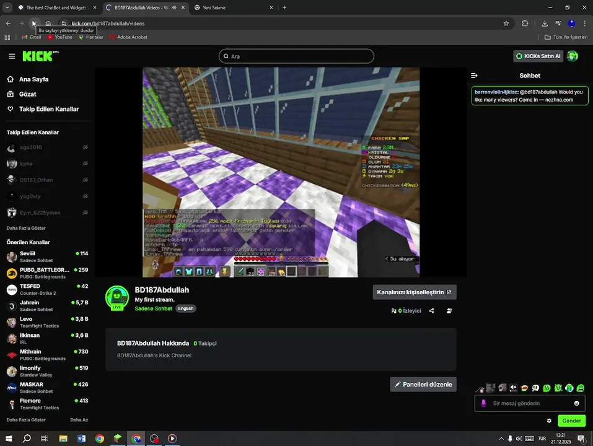Send the message with Gönder
The height and width of the screenshot is (446, 593).
tap(571, 421)
